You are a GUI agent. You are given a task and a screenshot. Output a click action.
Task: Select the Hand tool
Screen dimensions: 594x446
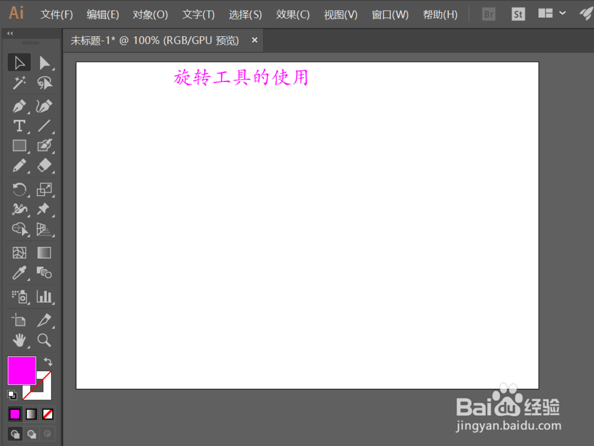[19, 340]
